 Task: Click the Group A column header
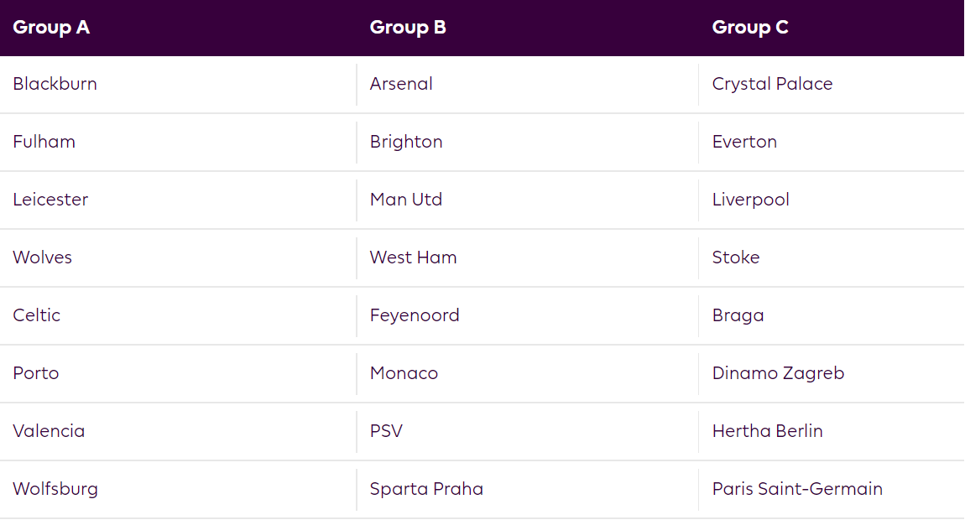pyautogui.click(x=51, y=28)
